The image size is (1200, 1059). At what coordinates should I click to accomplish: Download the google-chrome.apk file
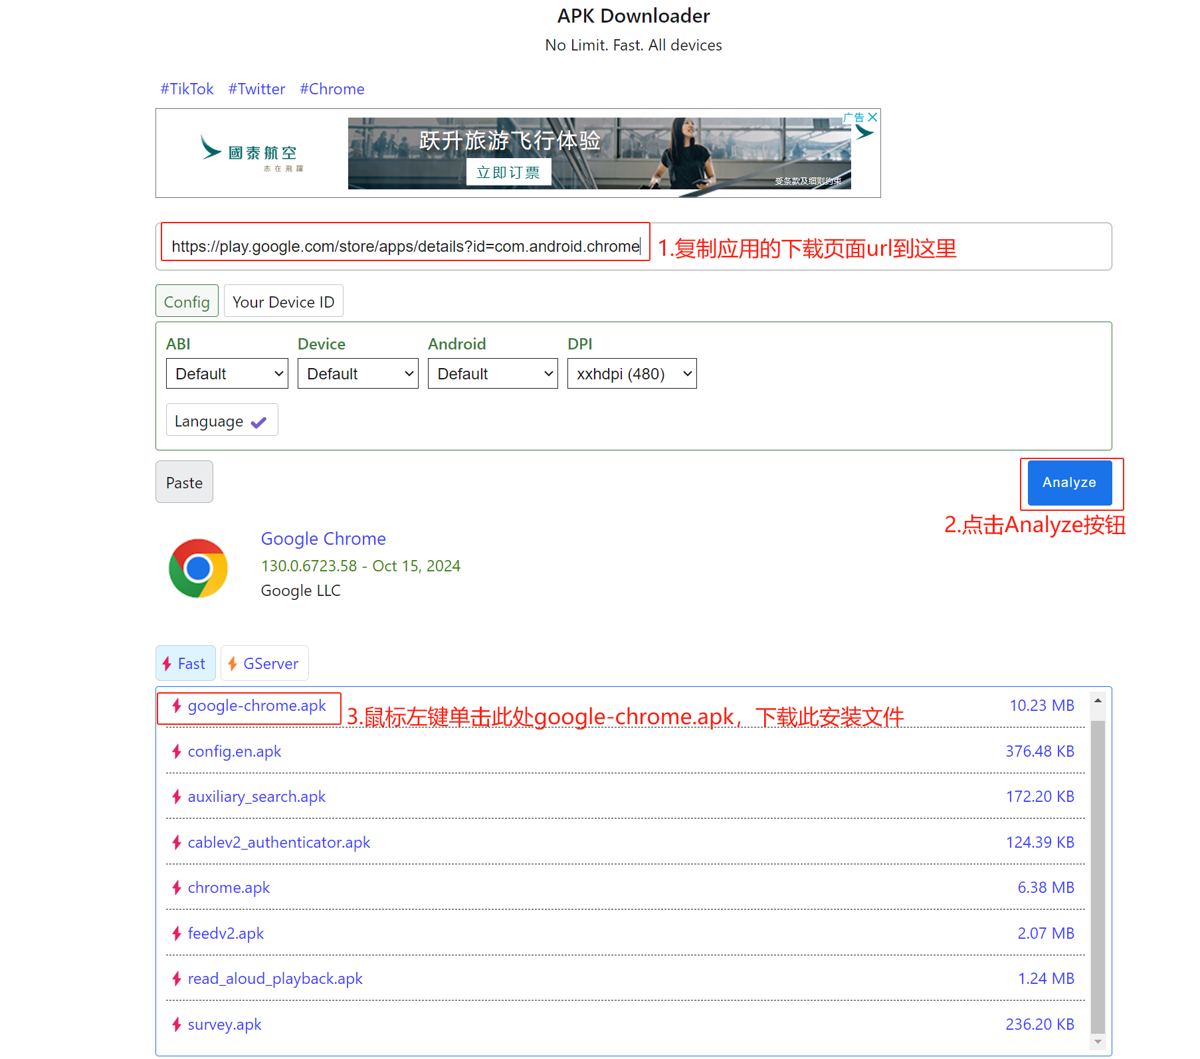click(x=256, y=706)
